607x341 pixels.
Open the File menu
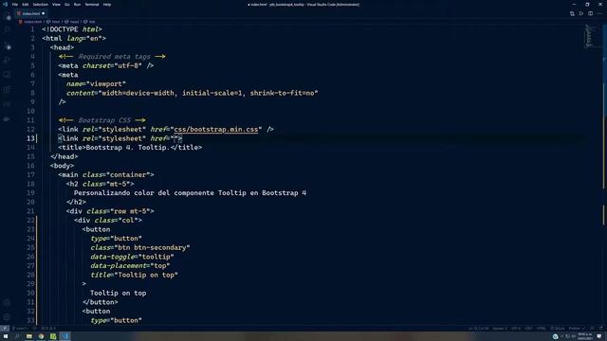pos(15,5)
